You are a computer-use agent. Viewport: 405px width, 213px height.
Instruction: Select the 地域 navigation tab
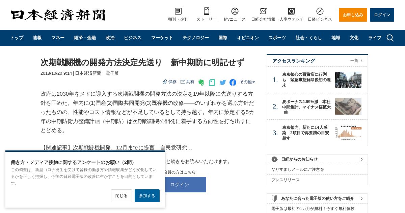tap(336, 38)
